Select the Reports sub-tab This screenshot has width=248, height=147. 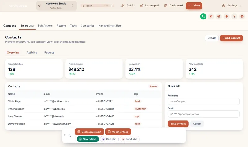pos(49,52)
